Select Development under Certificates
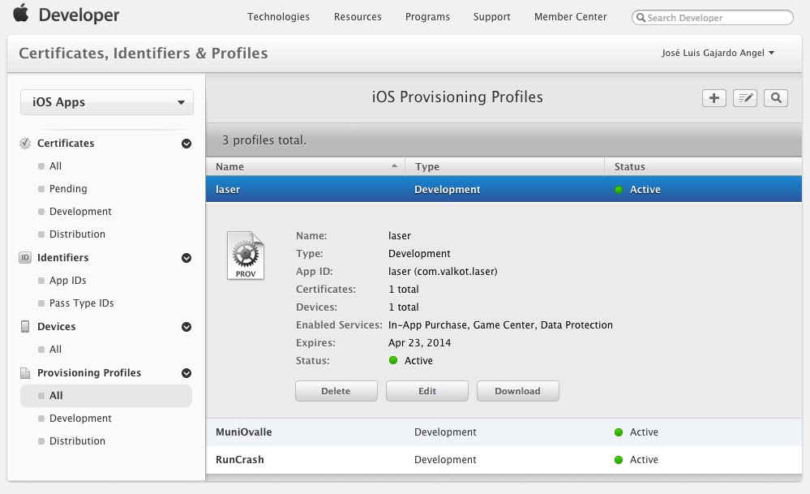The image size is (810, 494). (80, 212)
